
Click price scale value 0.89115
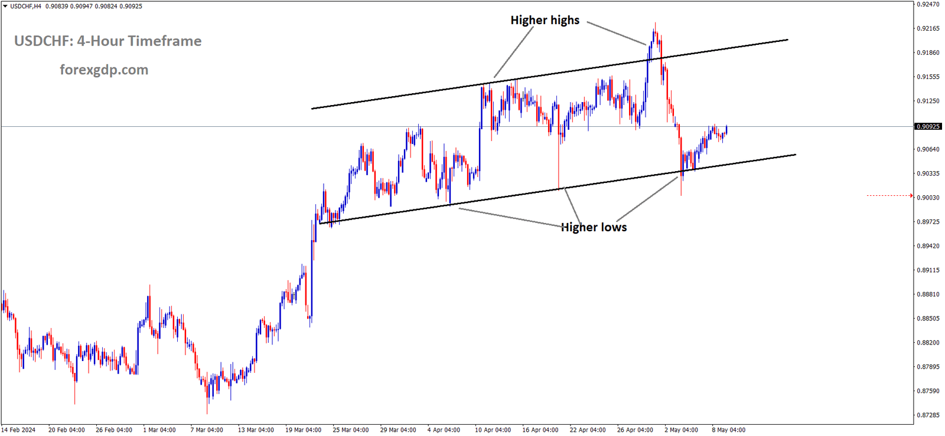pos(928,270)
